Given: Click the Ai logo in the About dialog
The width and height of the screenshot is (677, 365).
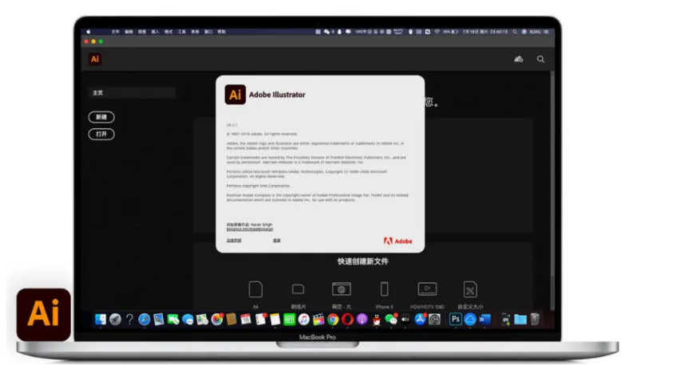Looking at the screenshot, I should click(x=235, y=94).
